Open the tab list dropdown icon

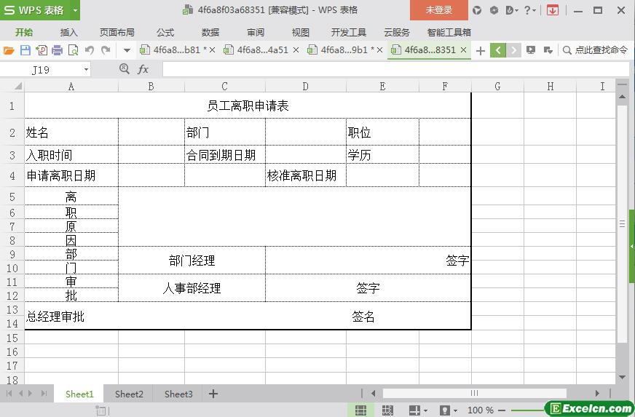(x=548, y=50)
